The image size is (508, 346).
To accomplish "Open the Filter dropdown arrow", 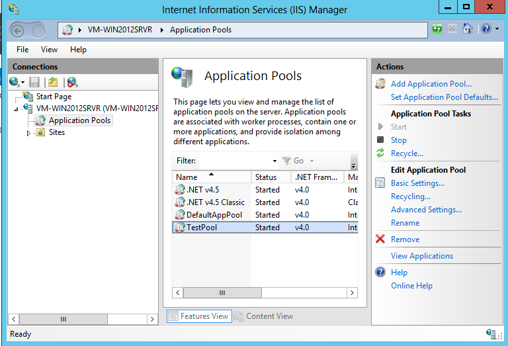I will [275, 161].
